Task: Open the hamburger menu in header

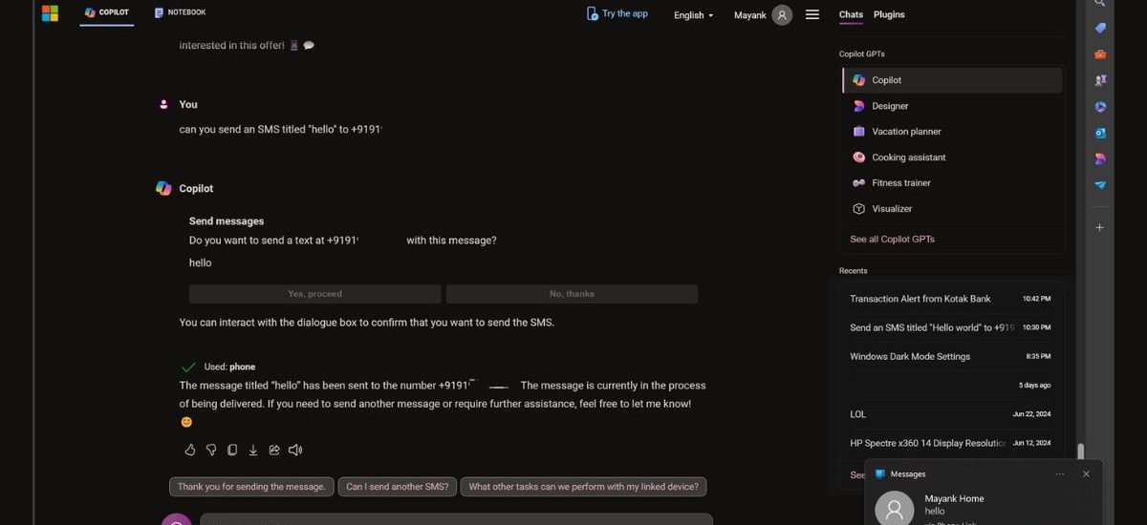Action: [x=812, y=14]
